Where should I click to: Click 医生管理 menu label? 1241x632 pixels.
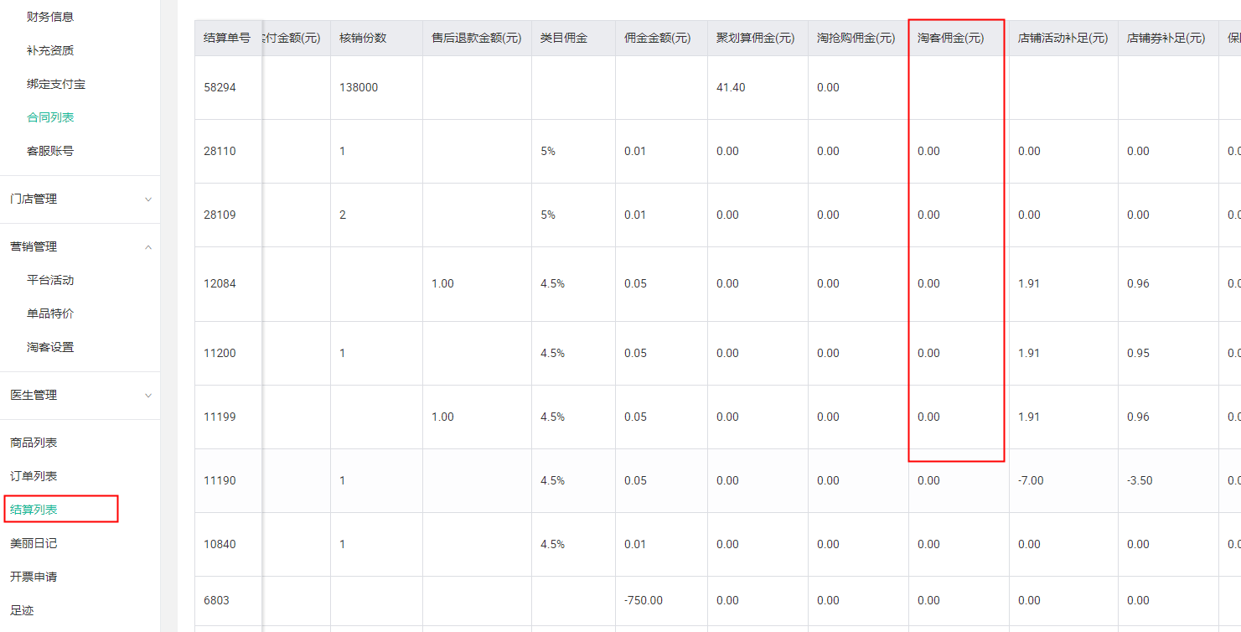pyautogui.click(x=34, y=396)
